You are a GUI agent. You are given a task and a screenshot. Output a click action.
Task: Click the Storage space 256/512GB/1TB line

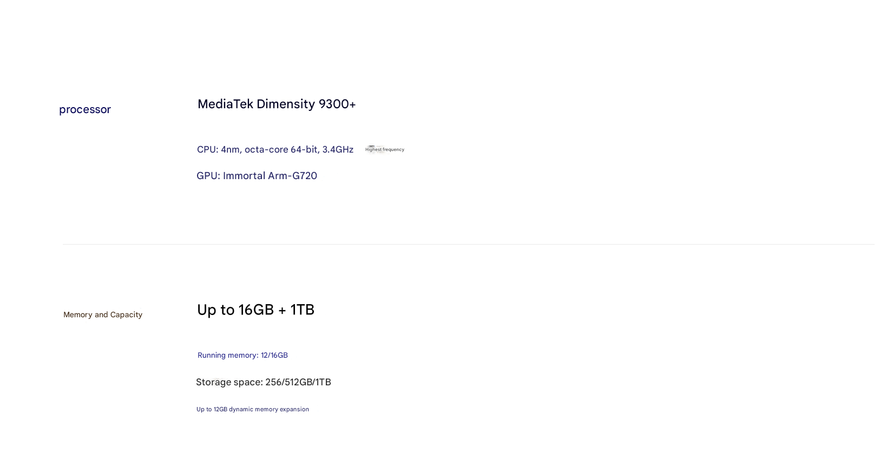pos(264,382)
